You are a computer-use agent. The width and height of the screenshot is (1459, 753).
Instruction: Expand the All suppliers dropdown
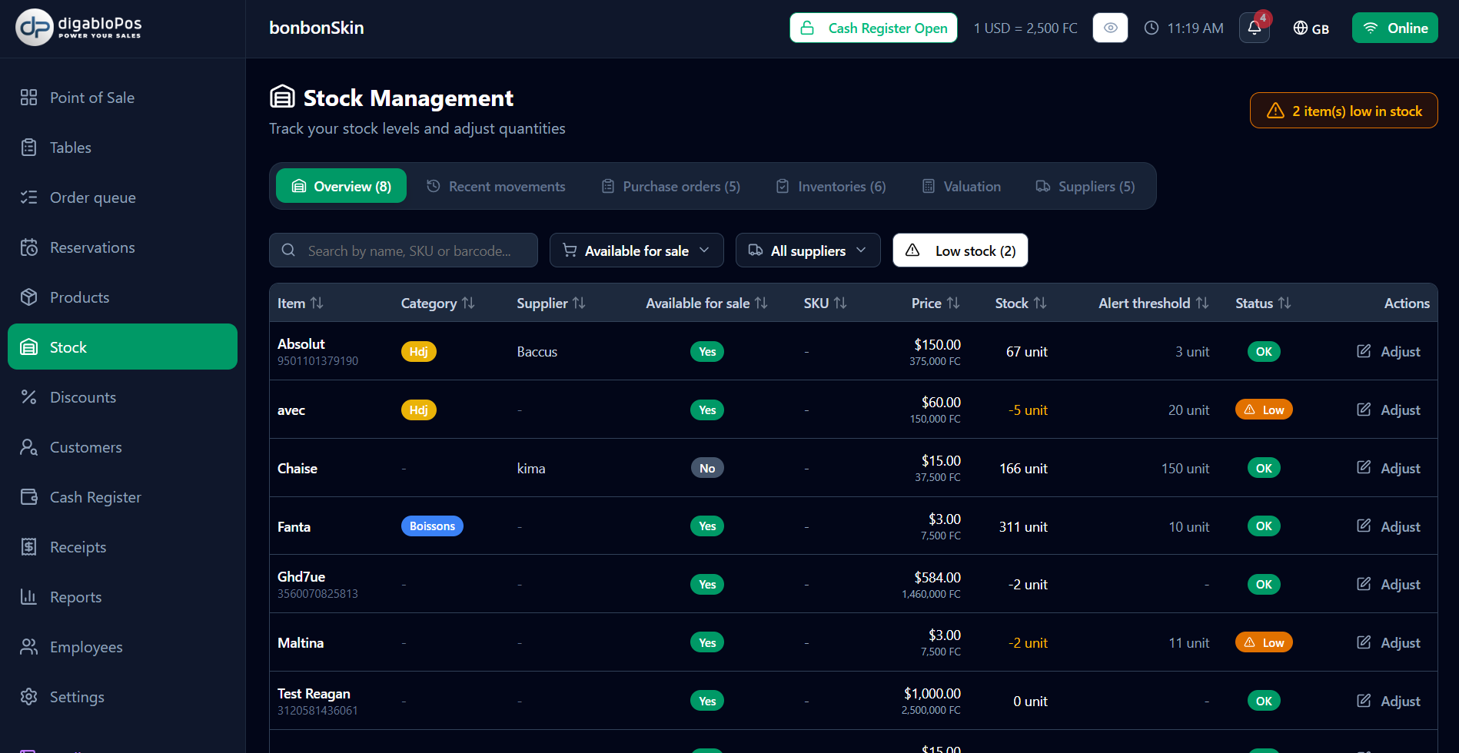click(x=808, y=250)
